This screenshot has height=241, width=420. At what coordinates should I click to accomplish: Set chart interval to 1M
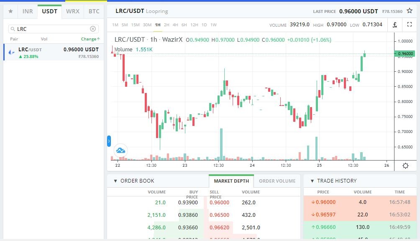(115, 25)
